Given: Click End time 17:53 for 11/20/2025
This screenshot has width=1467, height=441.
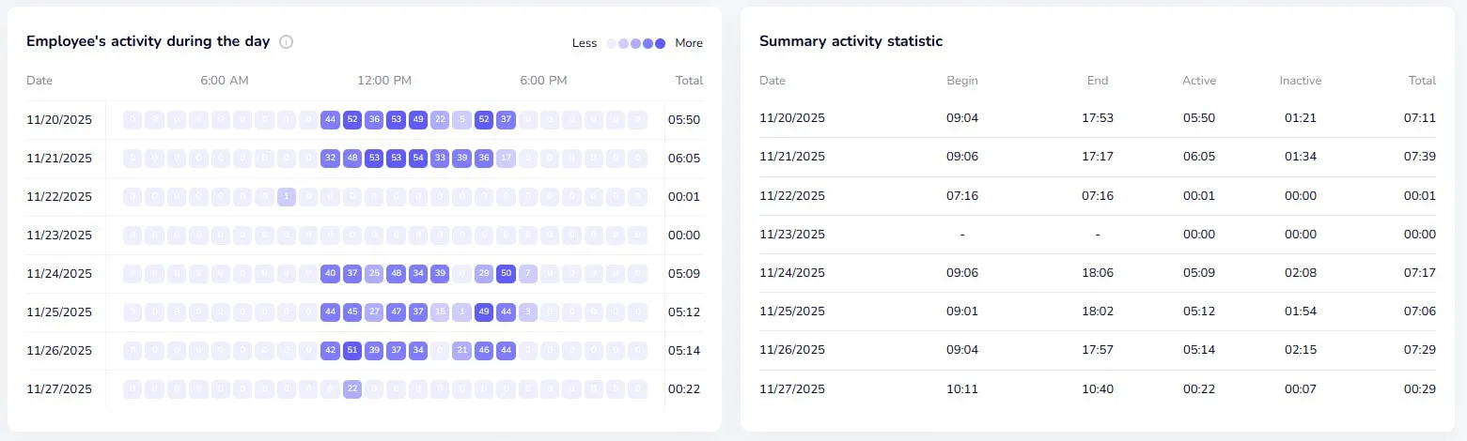Looking at the screenshot, I should pyautogui.click(x=1098, y=118).
